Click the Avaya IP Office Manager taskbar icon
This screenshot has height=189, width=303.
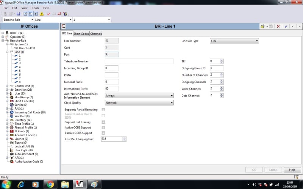pos(80,184)
